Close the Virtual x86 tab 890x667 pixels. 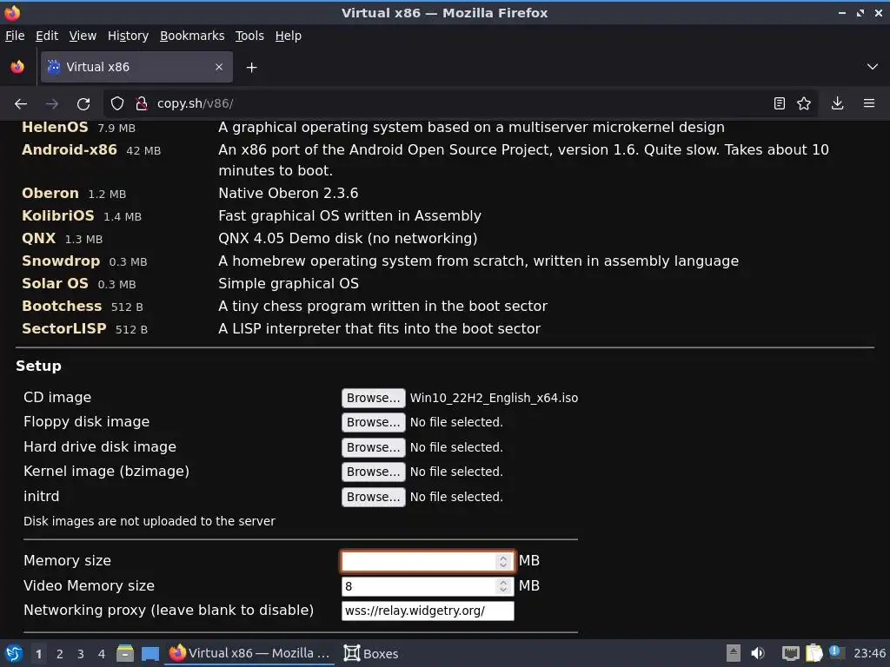point(219,67)
